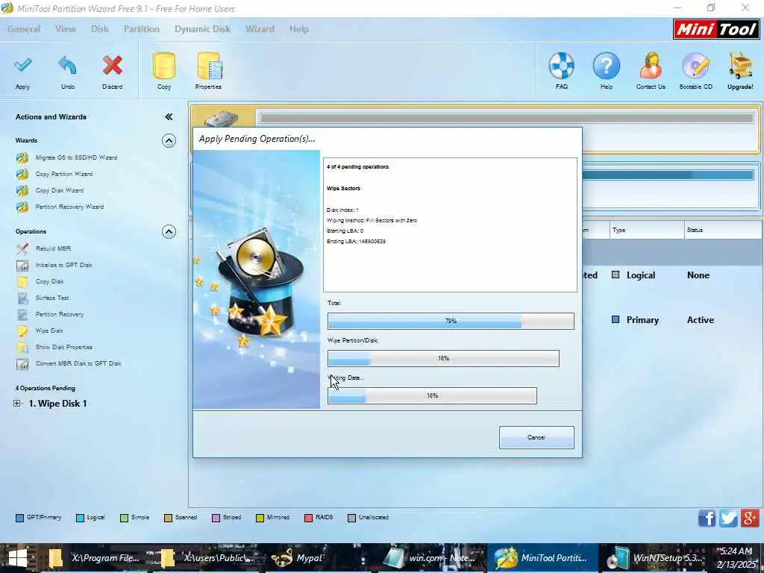The image size is (764, 573).
Task: Open the View menu
Action: (x=66, y=29)
